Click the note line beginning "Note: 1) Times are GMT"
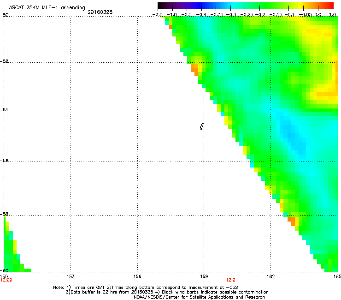 pyautogui.click(x=146, y=288)
